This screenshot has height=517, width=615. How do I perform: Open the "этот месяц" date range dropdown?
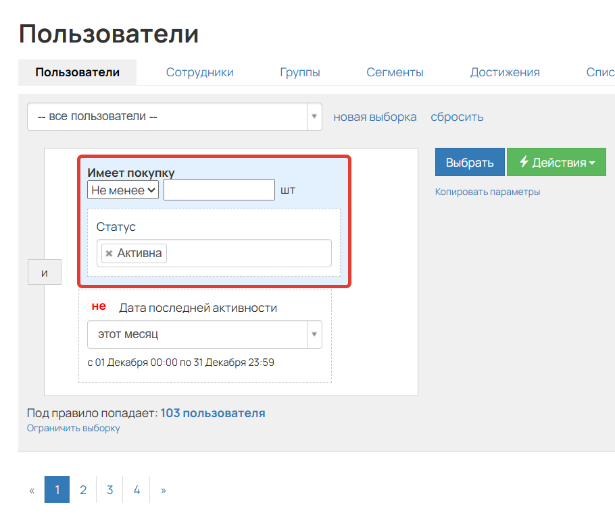(203, 334)
